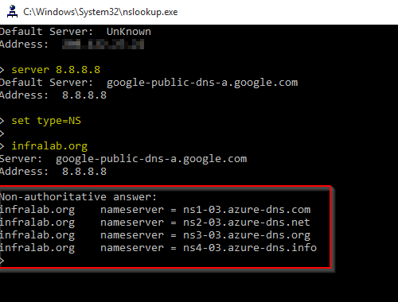Click the nslookup window icon in title bar

(12, 12)
